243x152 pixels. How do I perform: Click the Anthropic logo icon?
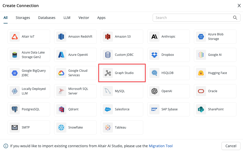coord(154,37)
